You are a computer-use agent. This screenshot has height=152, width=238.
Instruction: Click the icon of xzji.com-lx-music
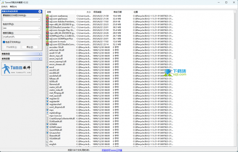click(x=47, y=42)
